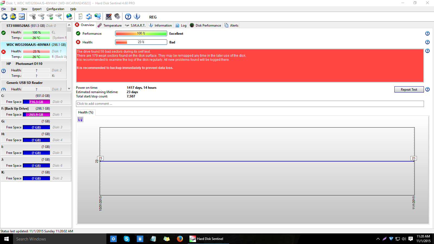Click the Performance 100 % bar
The height and width of the screenshot is (244, 434).
click(141, 33)
